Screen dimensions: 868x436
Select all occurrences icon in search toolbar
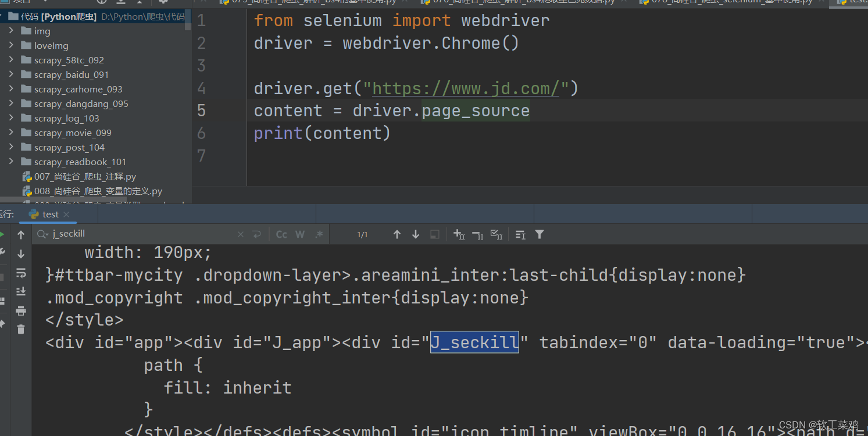[496, 234]
